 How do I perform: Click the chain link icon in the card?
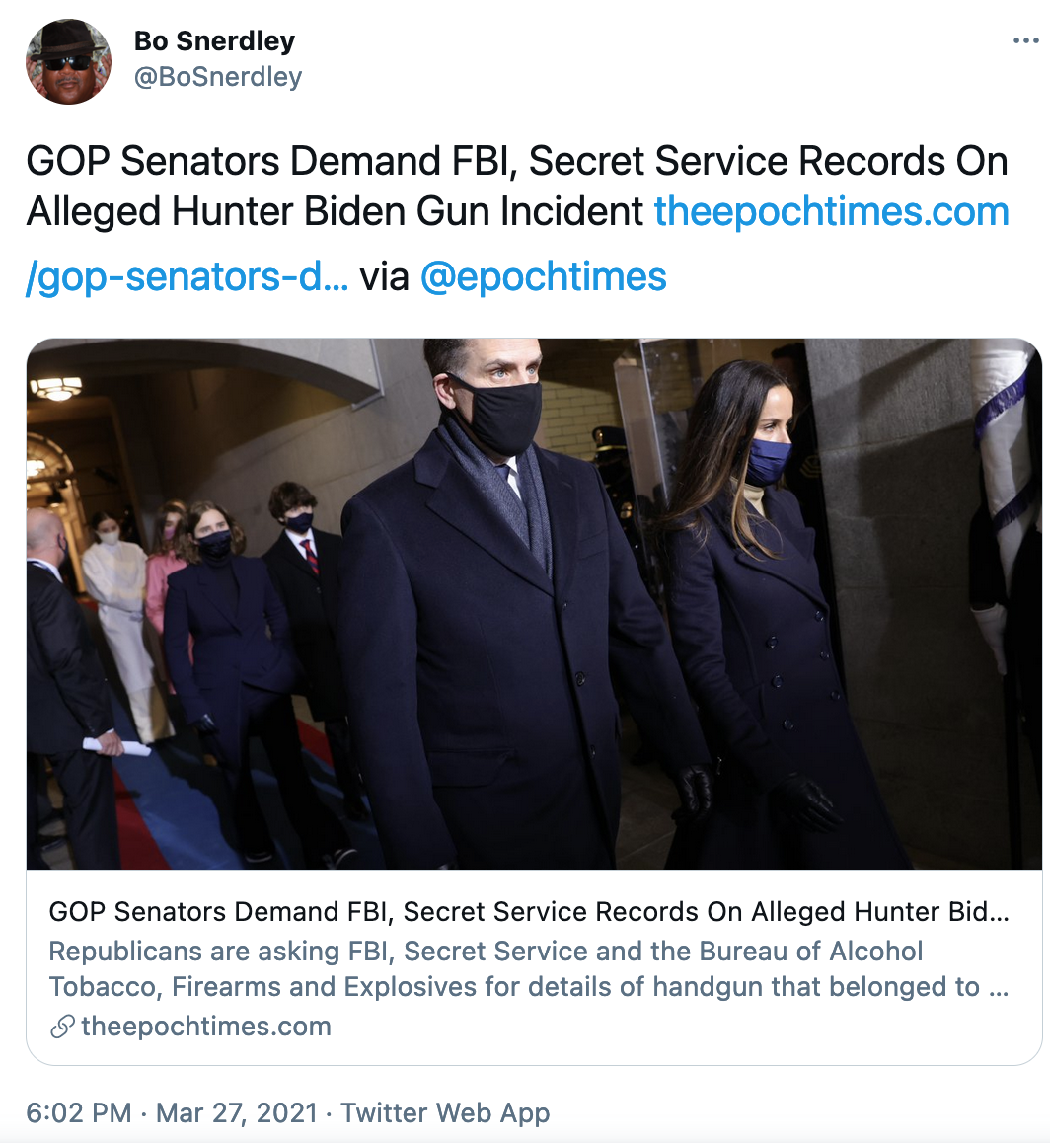(62, 1028)
